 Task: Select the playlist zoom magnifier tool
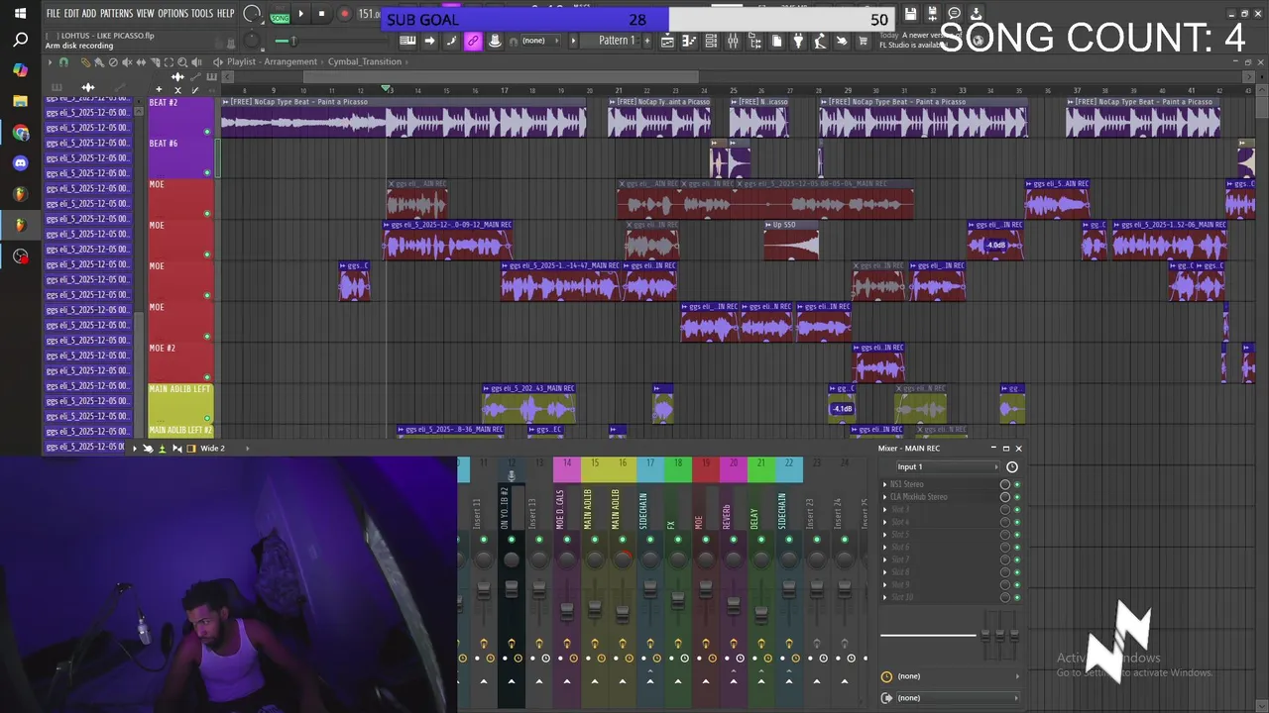pos(182,61)
